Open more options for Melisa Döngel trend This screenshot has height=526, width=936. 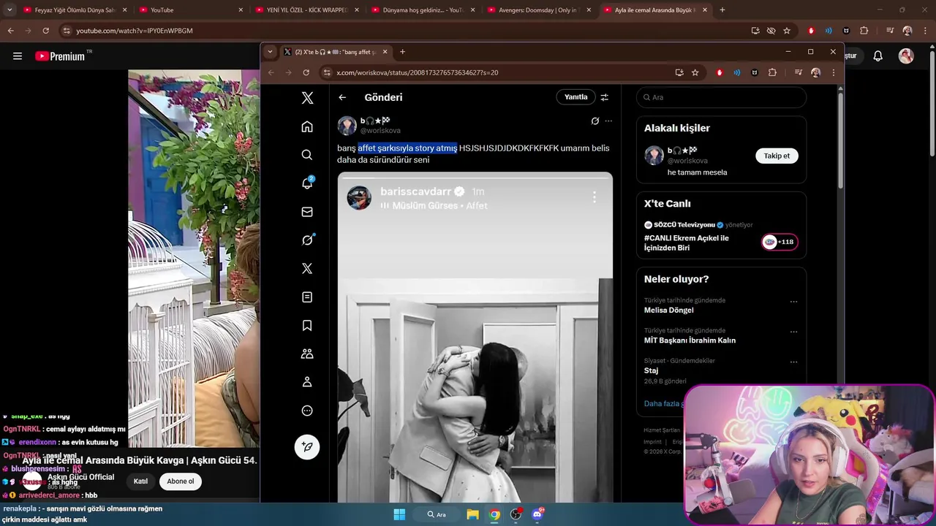click(793, 302)
